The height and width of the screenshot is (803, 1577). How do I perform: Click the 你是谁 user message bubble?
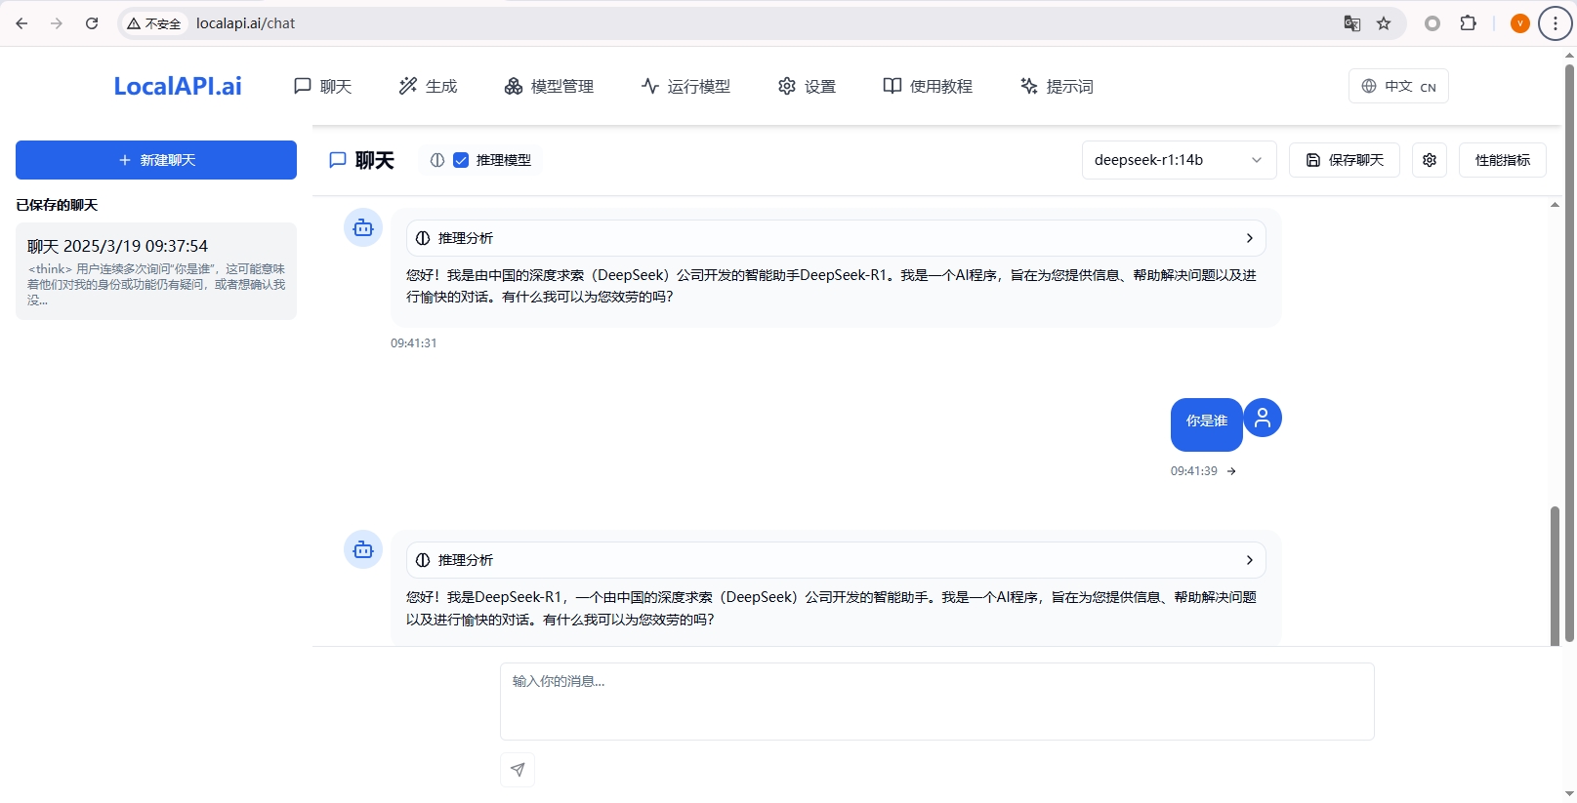(x=1207, y=424)
